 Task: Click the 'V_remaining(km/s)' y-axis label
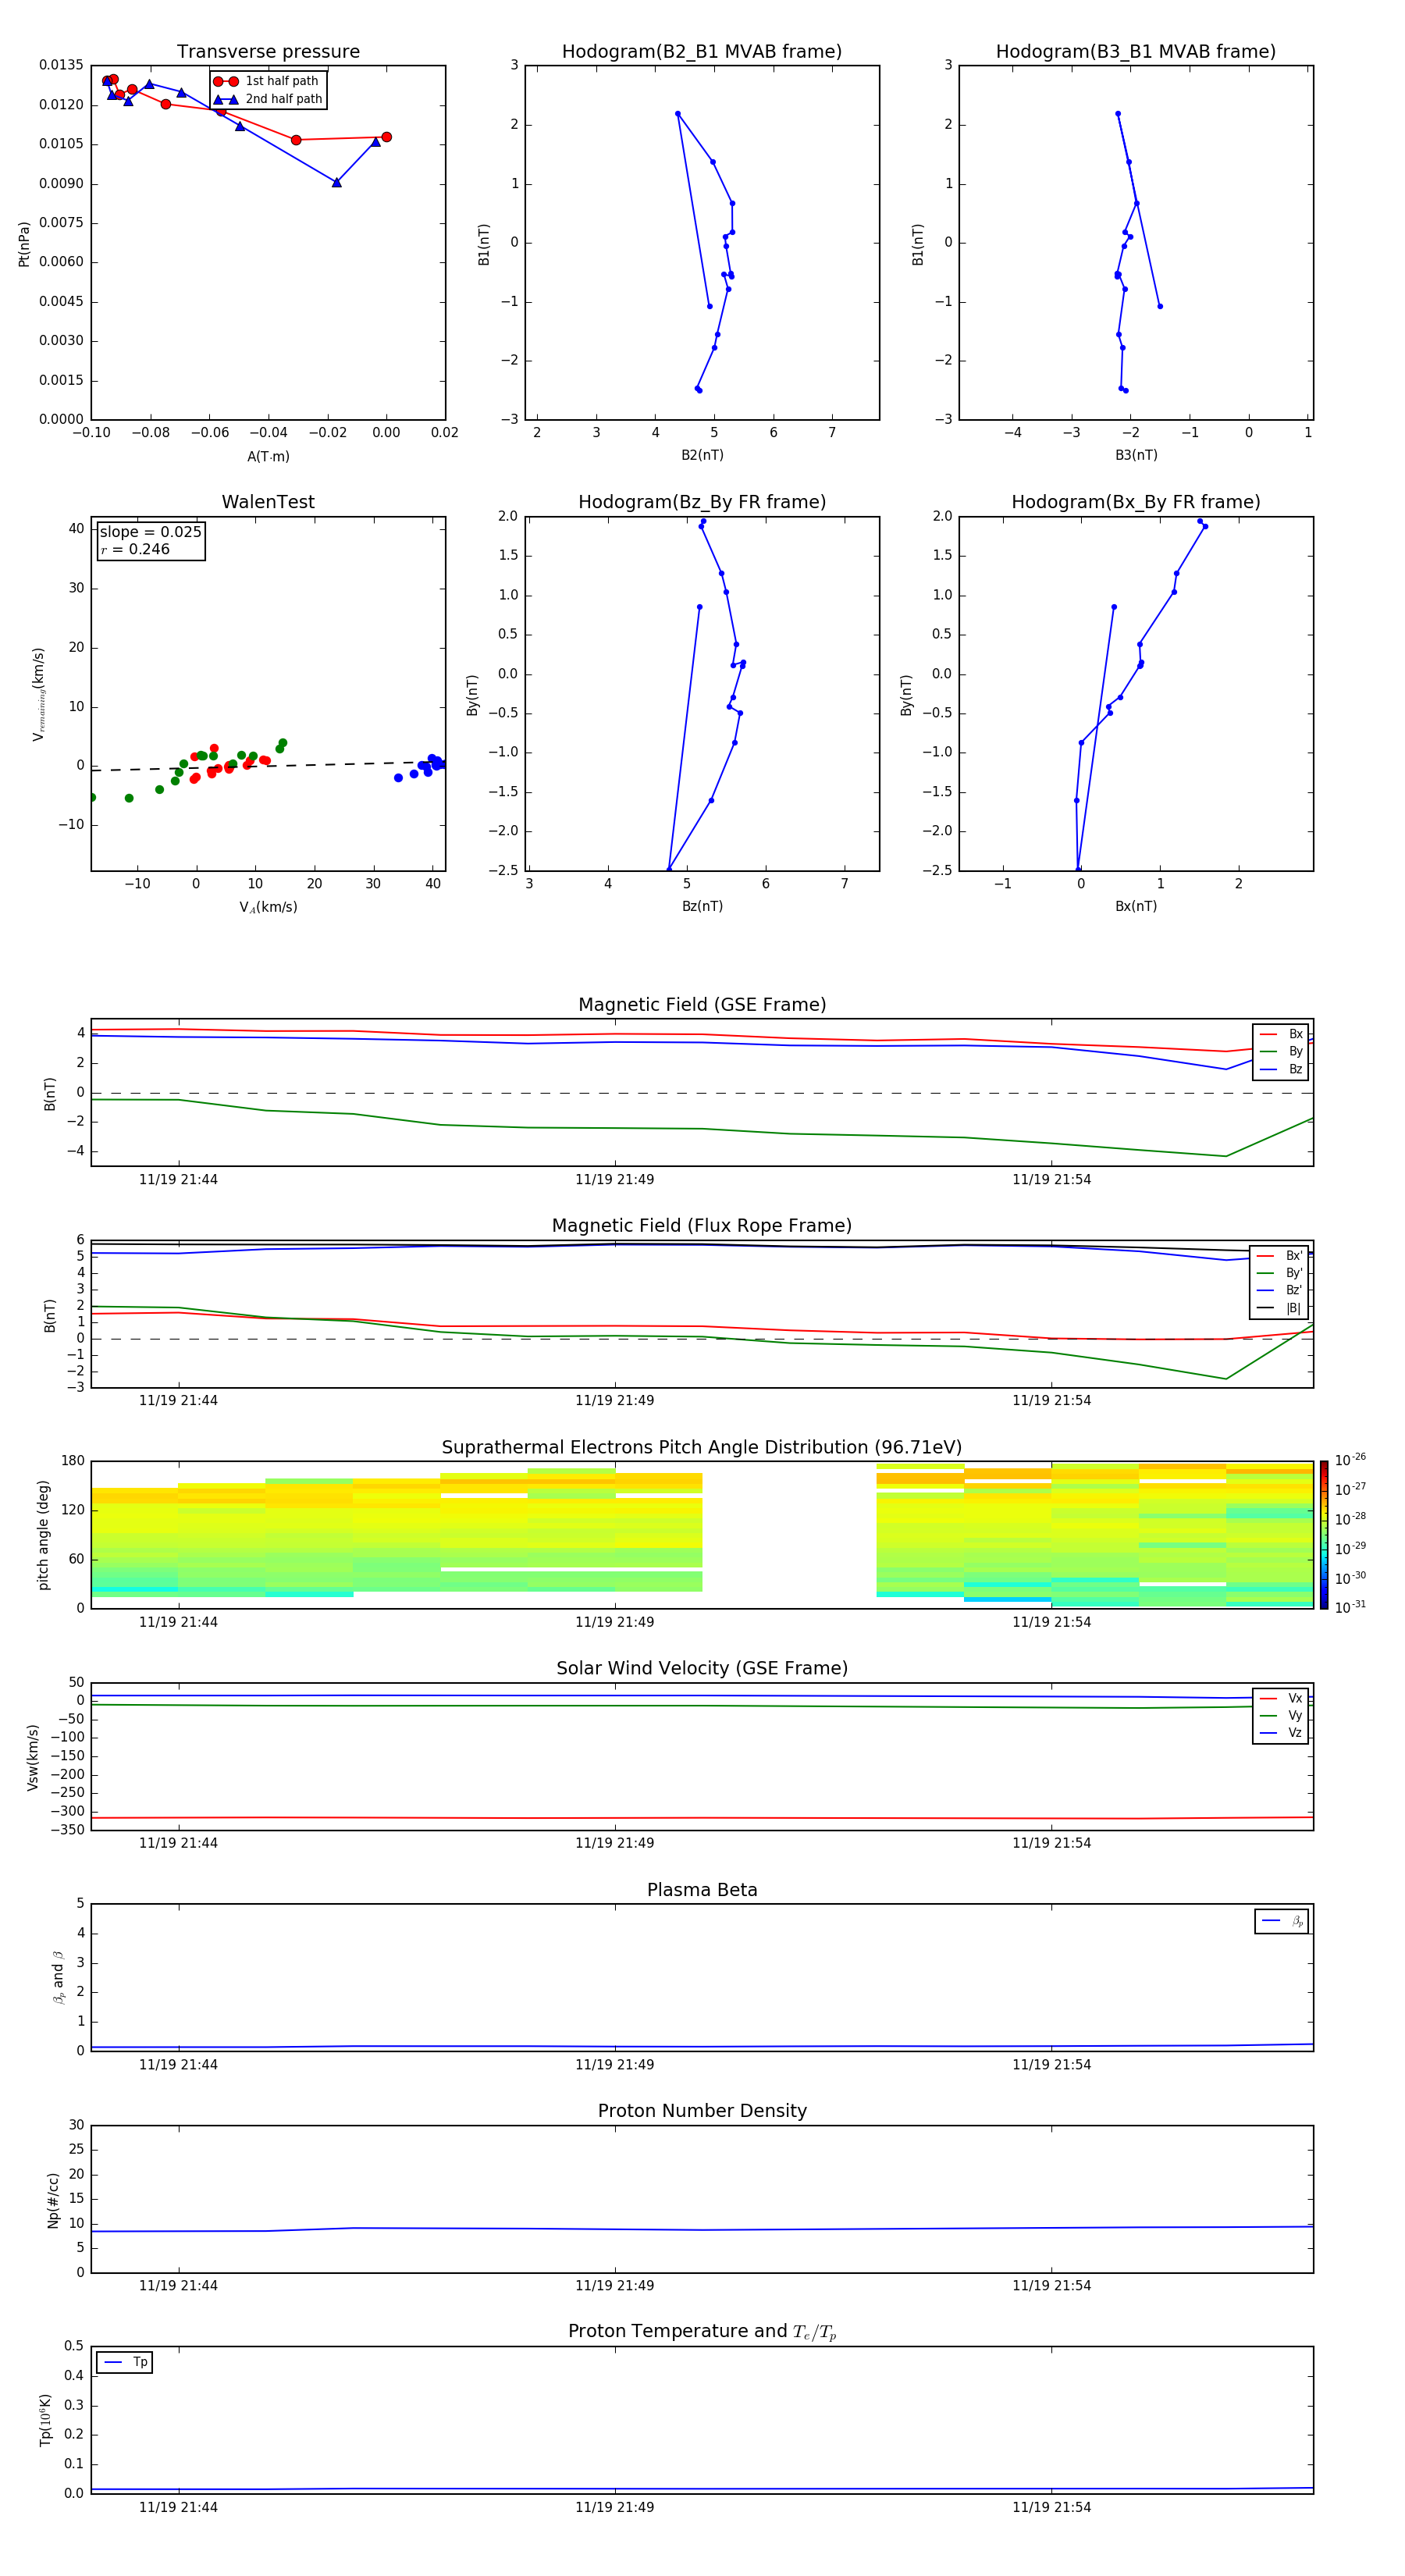pyautogui.click(x=39, y=694)
